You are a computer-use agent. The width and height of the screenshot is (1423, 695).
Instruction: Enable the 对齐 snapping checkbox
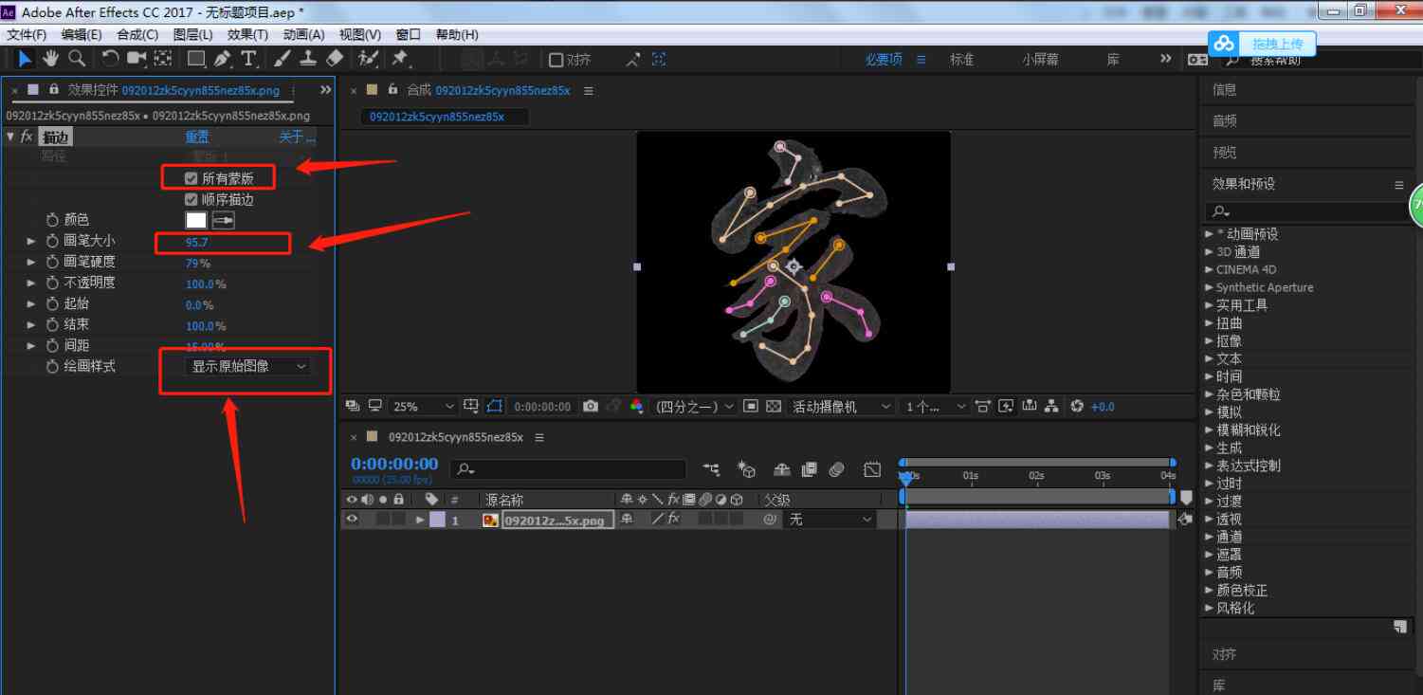556,60
